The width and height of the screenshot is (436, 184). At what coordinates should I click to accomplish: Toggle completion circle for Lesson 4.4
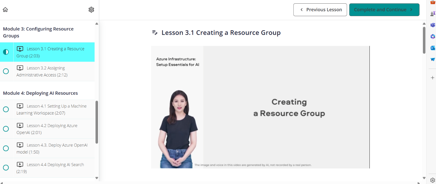click(6, 168)
